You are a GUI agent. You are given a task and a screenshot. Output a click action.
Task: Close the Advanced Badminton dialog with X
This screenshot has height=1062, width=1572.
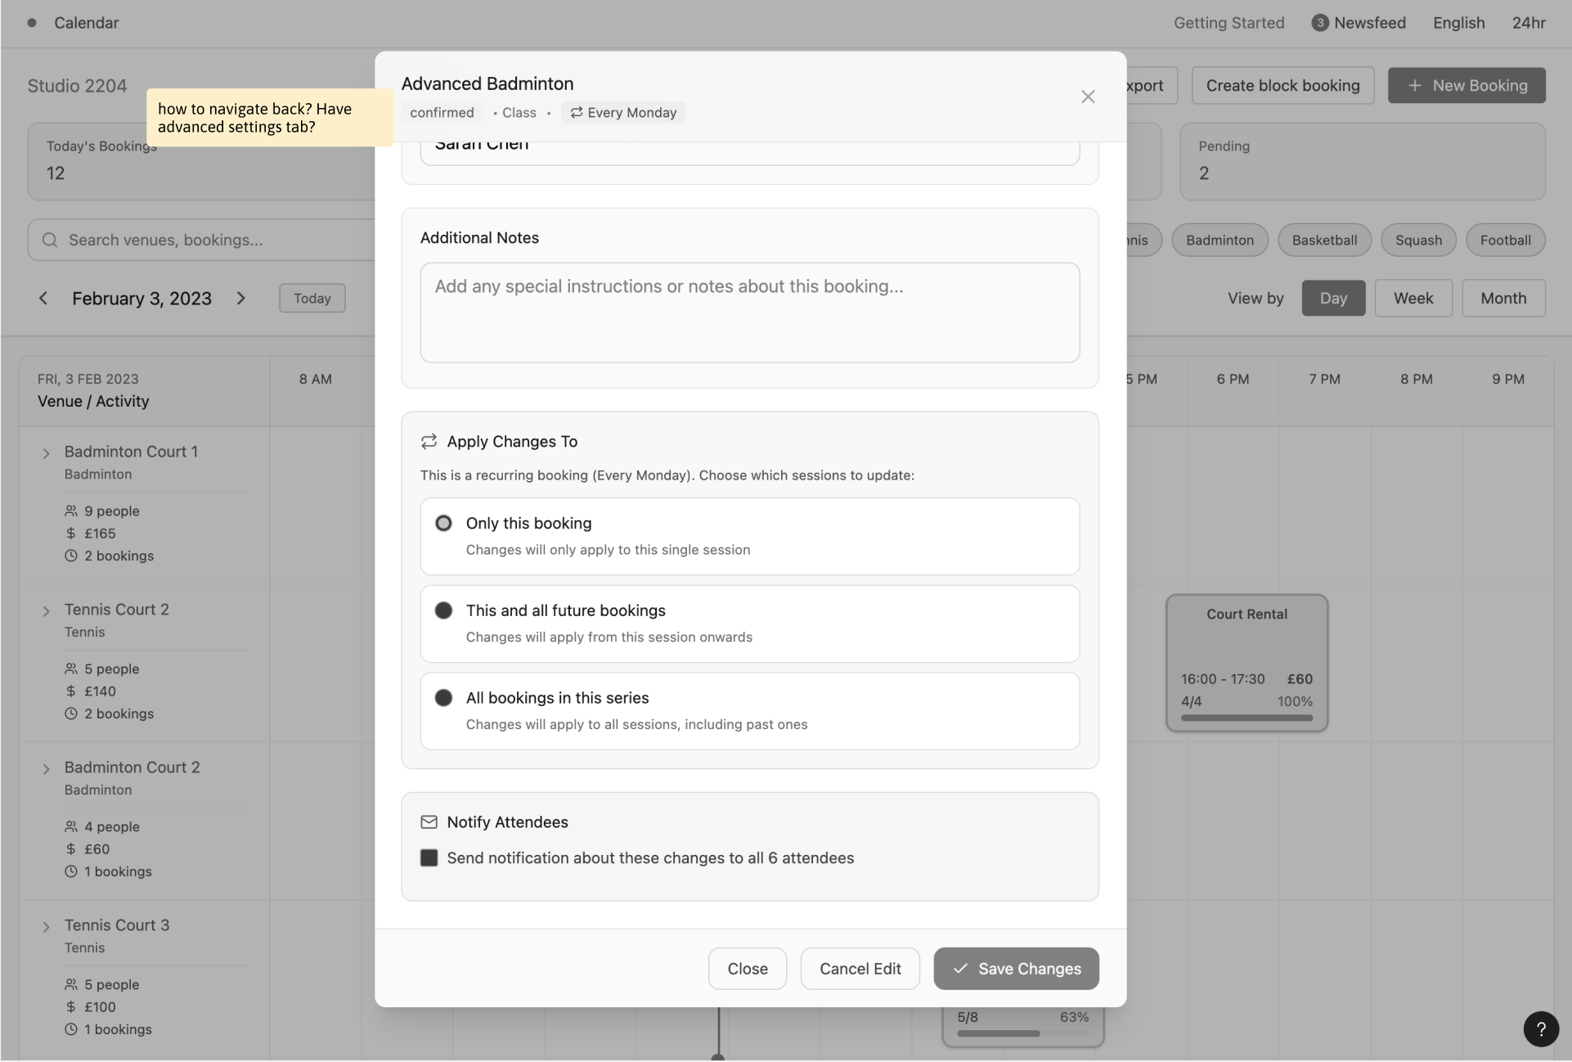coord(1087,97)
